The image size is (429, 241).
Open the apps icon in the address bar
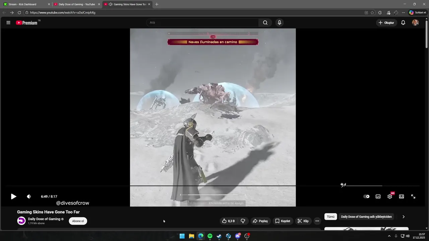tap(366, 12)
